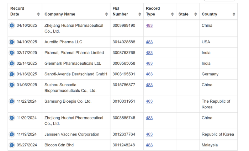Viewport: 249px width, 151px height.
Task: Open 483 link for Aurolife Pharma LLC
Action: (x=149, y=42)
